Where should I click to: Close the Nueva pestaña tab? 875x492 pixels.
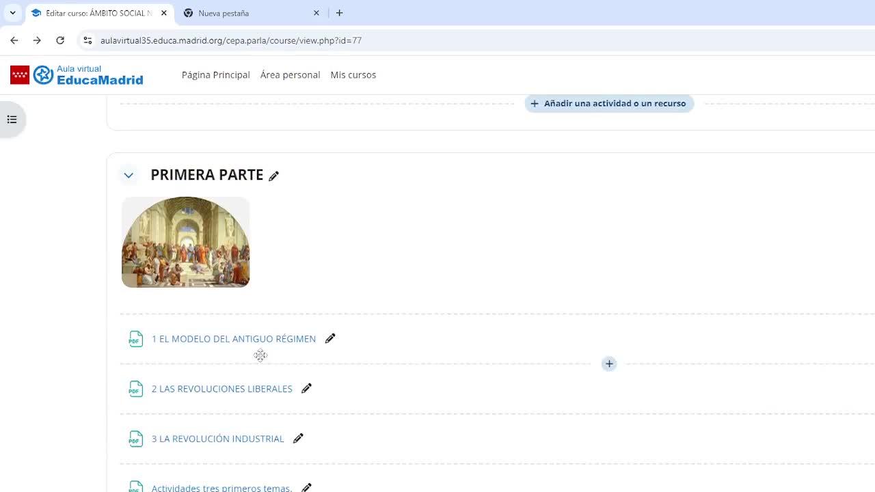coord(317,13)
